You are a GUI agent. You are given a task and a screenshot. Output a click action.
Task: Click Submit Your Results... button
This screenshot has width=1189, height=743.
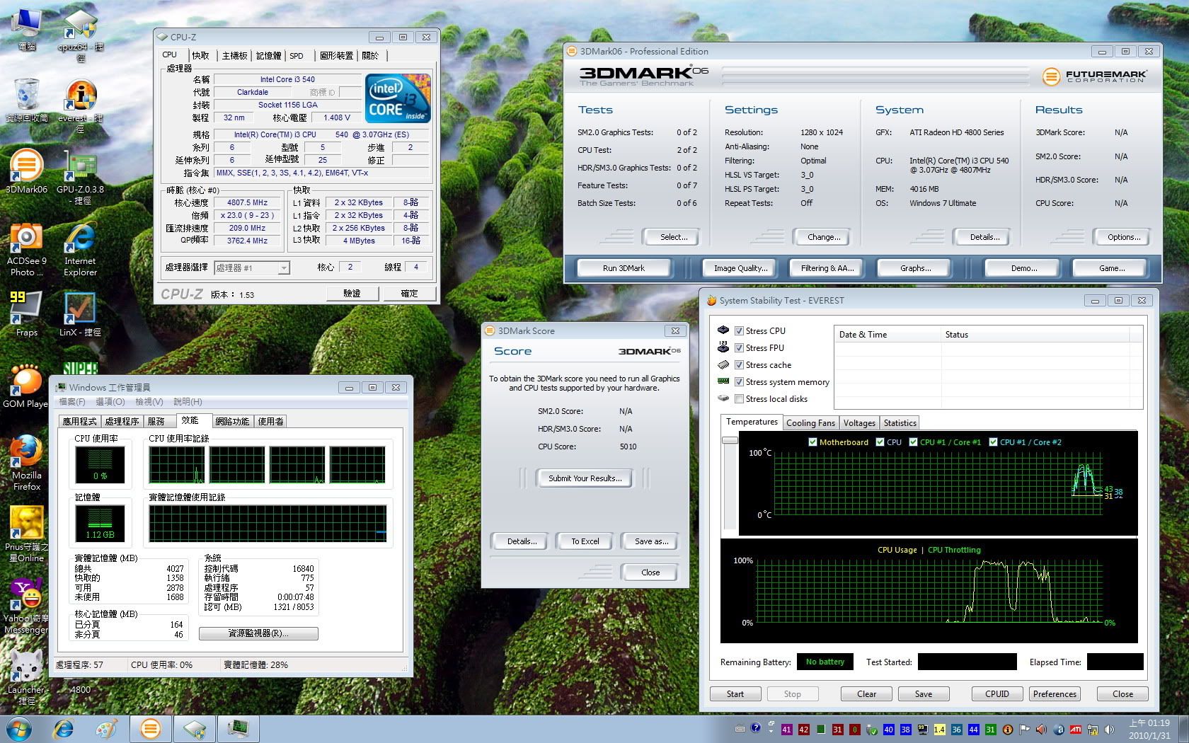(x=585, y=478)
